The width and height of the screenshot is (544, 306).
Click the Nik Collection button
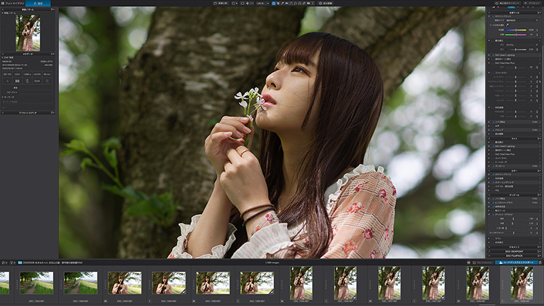tap(482, 262)
